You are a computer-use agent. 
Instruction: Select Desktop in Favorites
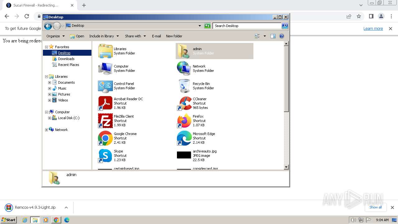(64, 53)
